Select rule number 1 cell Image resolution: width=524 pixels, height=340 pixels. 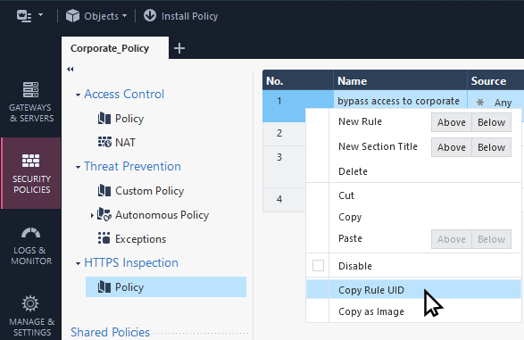pos(284,106)
